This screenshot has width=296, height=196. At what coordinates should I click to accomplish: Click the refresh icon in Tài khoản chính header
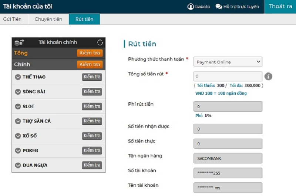[x=100, y=43]
